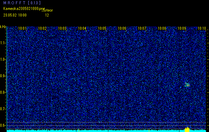
Task: Select the meteor count value 12
Action: 47,15
